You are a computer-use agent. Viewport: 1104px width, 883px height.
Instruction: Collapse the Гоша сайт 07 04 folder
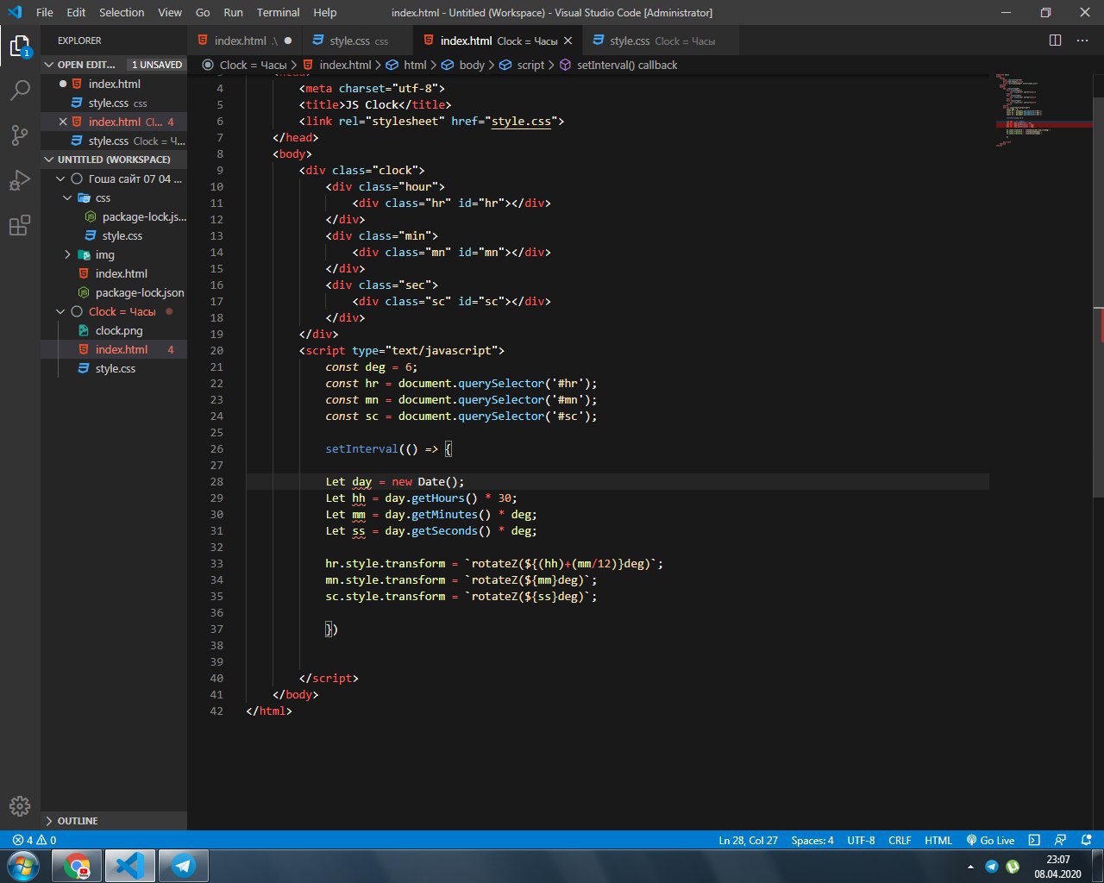tap(114, 178)
